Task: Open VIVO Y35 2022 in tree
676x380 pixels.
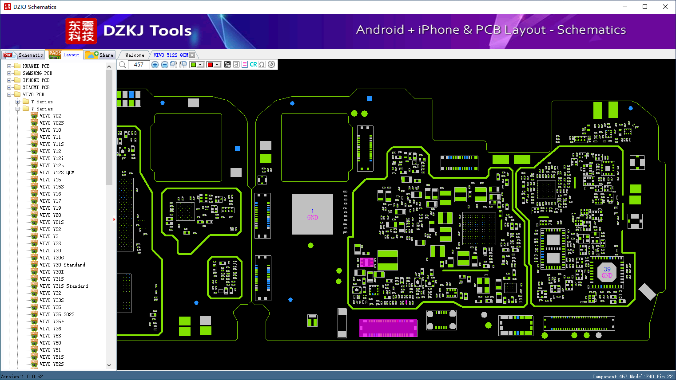Action: [x=57, y=314]
